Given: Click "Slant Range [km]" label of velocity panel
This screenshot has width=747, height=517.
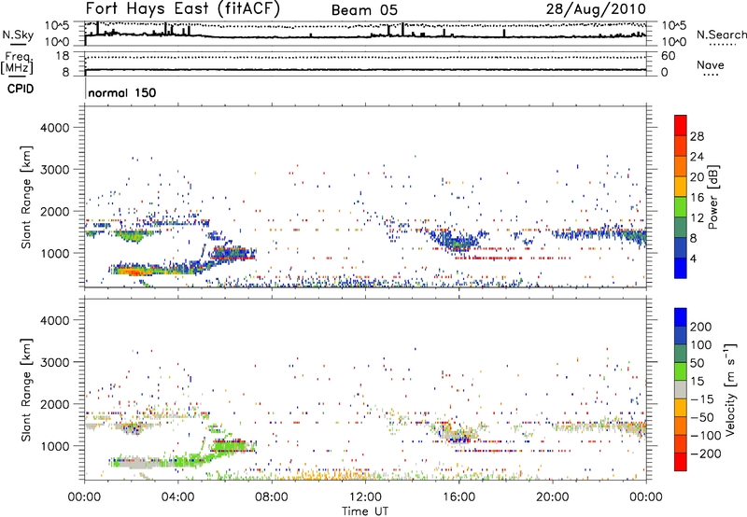Looking at the screenshot, I should tap(26, 389).
